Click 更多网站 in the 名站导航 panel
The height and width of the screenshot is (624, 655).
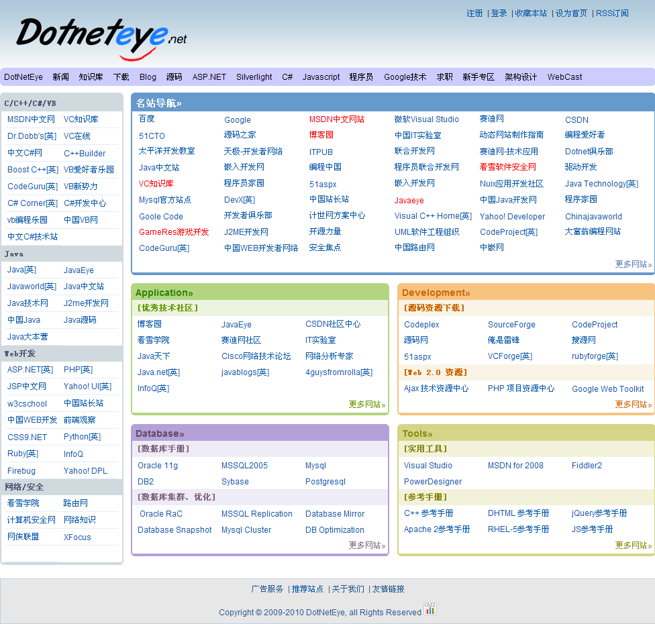point(633,264)
